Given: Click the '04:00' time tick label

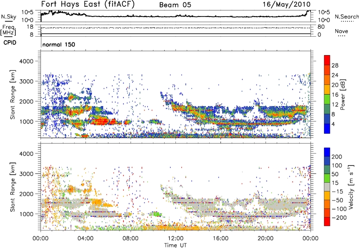Looking at the screenshot, I should (x=86, y=239).
